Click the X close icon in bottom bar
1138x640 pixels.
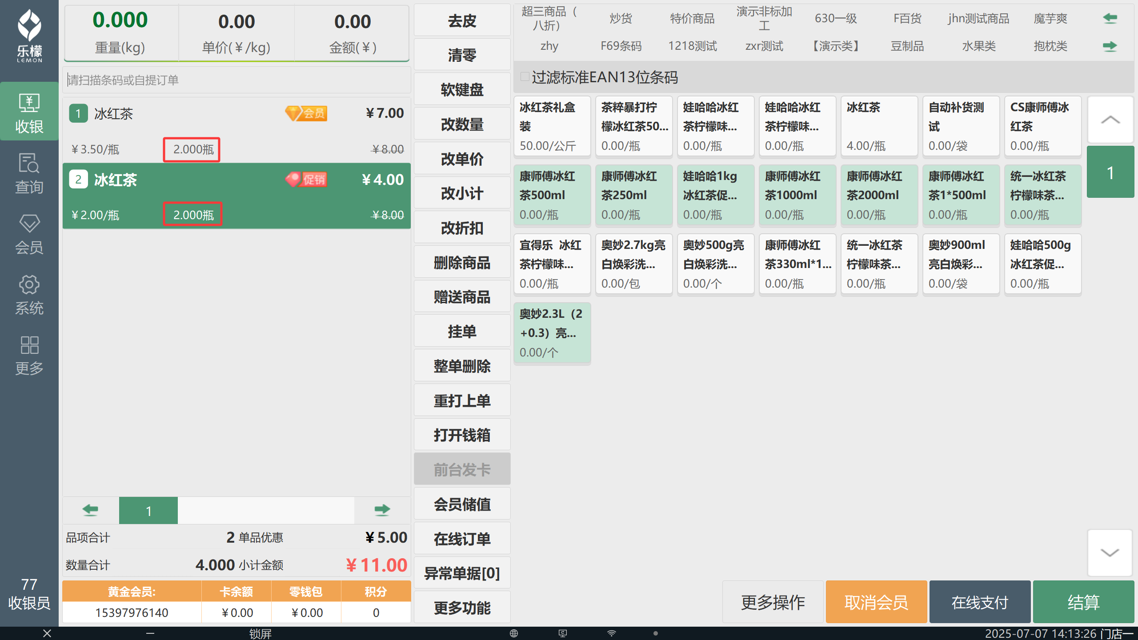(x=47, y=633)
